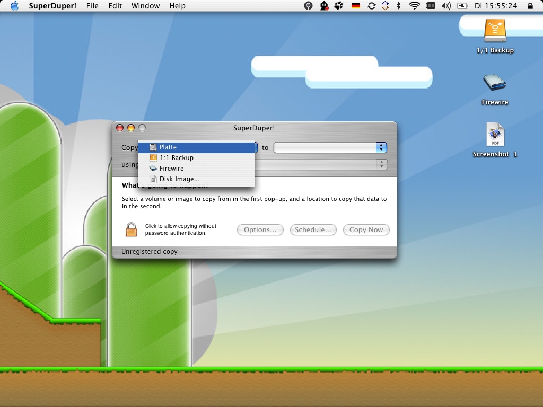This screenshot has width=543, height=407.
Task: Click the SuperDuper! window title bar text
Action: click(254, 128)
